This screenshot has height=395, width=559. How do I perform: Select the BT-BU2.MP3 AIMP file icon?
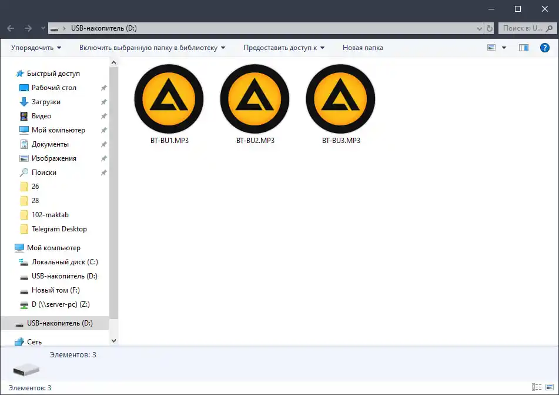255,98
